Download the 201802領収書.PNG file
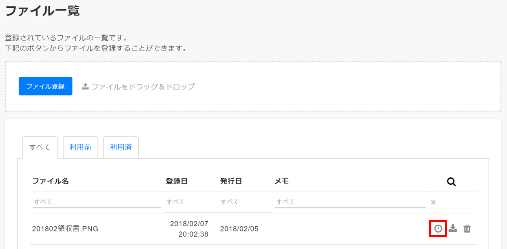This screenshot has width=507, height=249. pos(453,229)
